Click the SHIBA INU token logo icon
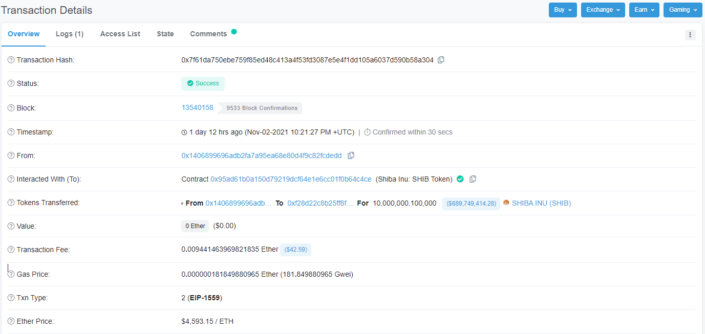 click(506, 203)
